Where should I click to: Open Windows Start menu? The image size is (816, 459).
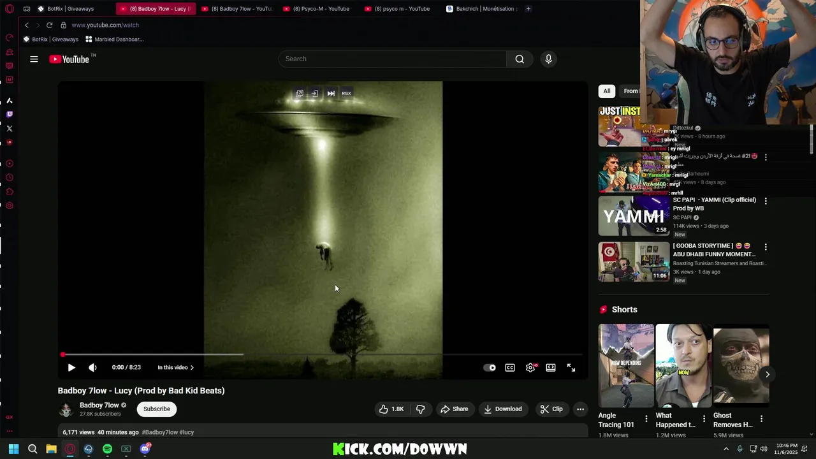pos(14,449)
